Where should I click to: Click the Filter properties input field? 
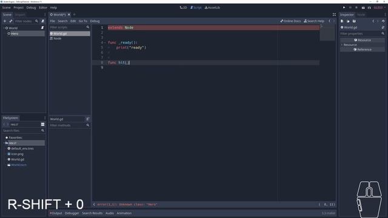(363, 34)
